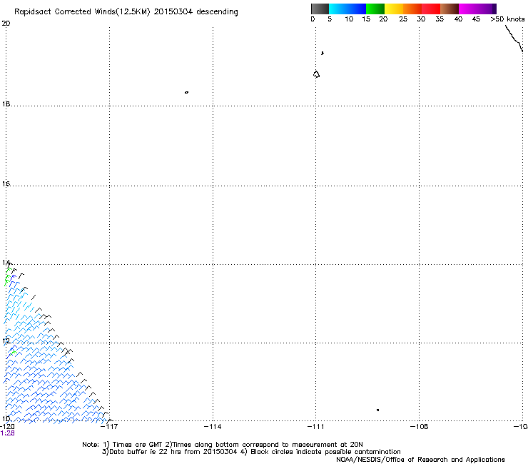This screenshot has height=464, width=528.
Task: Click the yellow 20-25 knots color segment
Action: [x=394, y=9]
